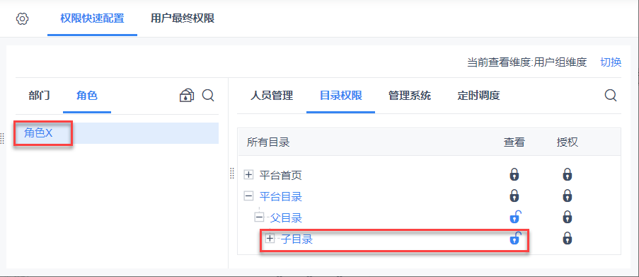The image size is (639, 277).
Task: Click the role lock icon beside search
Action: click(187, 96)
